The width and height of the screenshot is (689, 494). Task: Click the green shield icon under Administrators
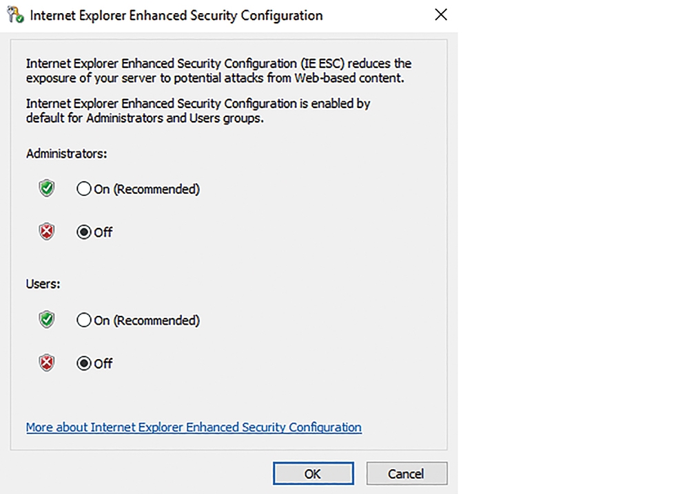pyautogui.click(x=47, y=189)
